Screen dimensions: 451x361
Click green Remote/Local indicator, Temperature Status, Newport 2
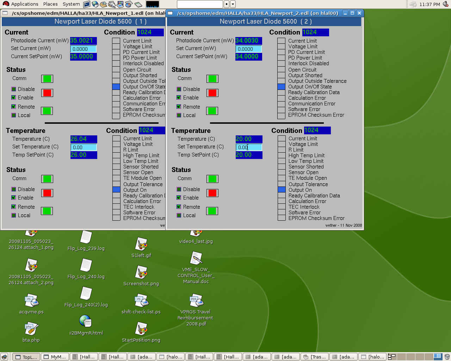tap(212, 211)
